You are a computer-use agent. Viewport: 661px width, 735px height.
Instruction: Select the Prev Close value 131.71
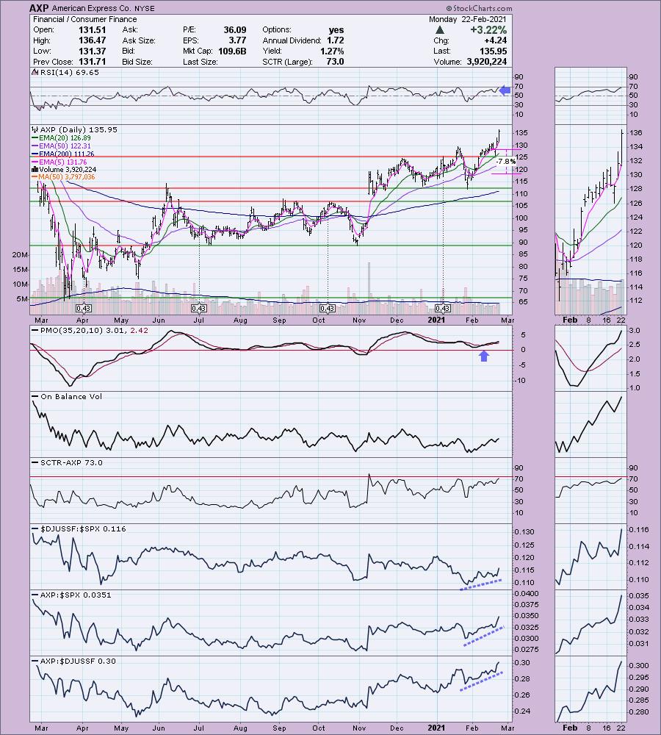pos(92,62)
